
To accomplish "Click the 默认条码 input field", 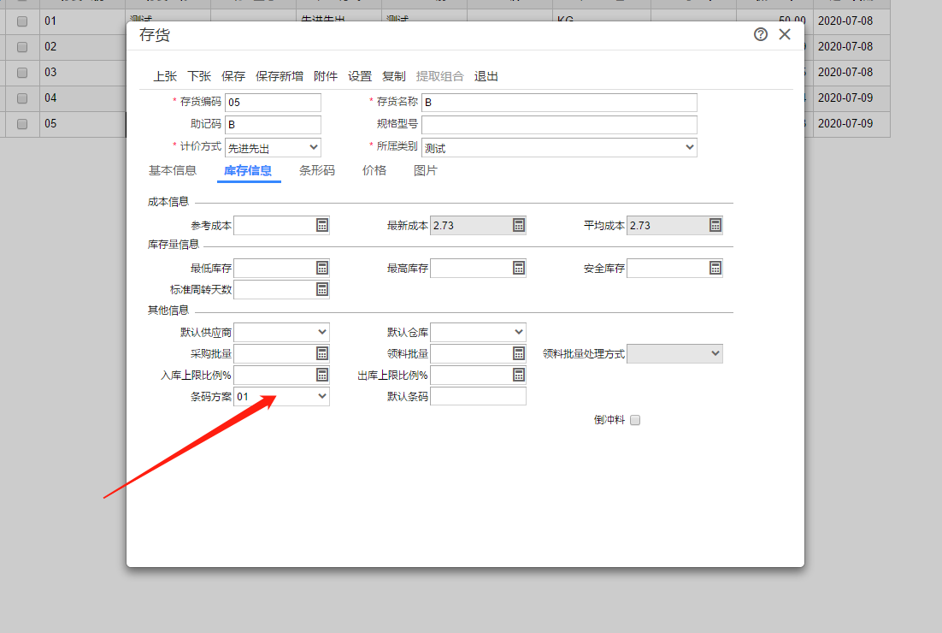I will [x=478, y=397].
